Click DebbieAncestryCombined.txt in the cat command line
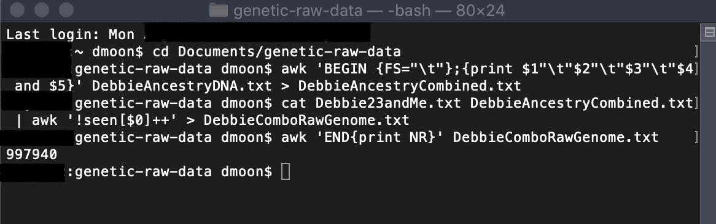The image size is (716, 224). point(582,103)
